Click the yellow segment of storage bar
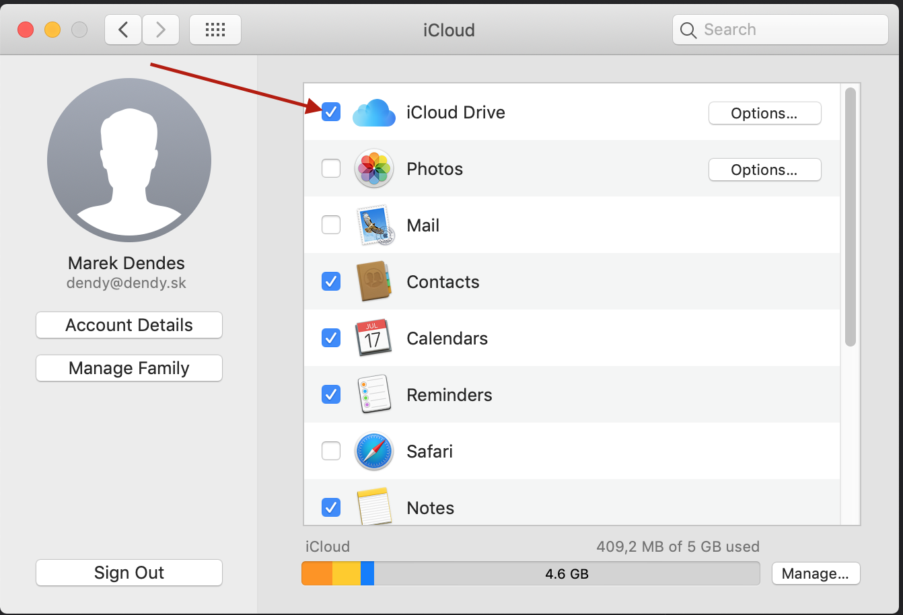 [x=347, y=573]
